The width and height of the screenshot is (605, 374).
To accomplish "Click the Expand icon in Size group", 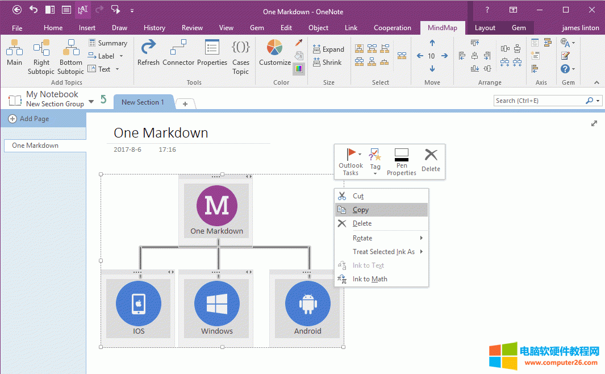I will (328, 49).
